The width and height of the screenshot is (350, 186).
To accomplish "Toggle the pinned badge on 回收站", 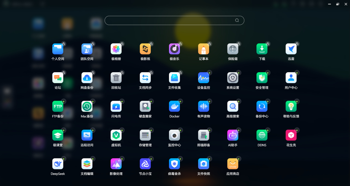I will pyautogui.click(x=122, y=72).
